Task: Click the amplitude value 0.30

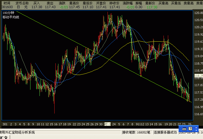Action: [139, 7]
